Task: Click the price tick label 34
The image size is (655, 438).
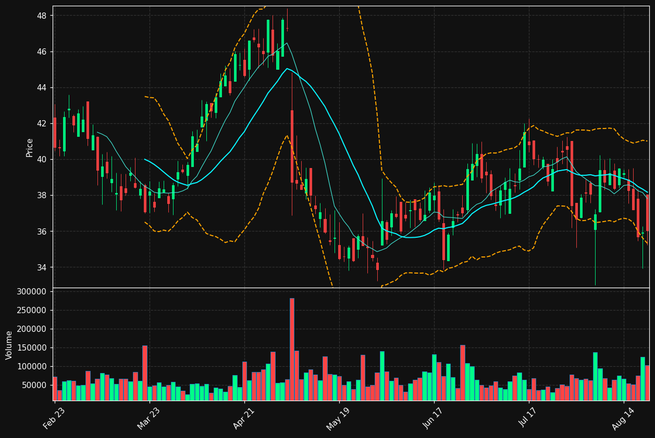Action: pos(42,267)
